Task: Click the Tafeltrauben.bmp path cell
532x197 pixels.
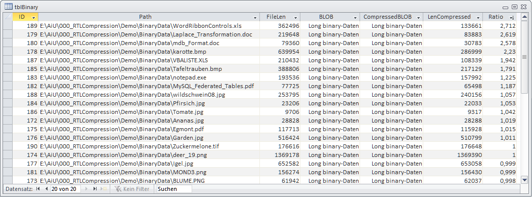Action: 149,69
